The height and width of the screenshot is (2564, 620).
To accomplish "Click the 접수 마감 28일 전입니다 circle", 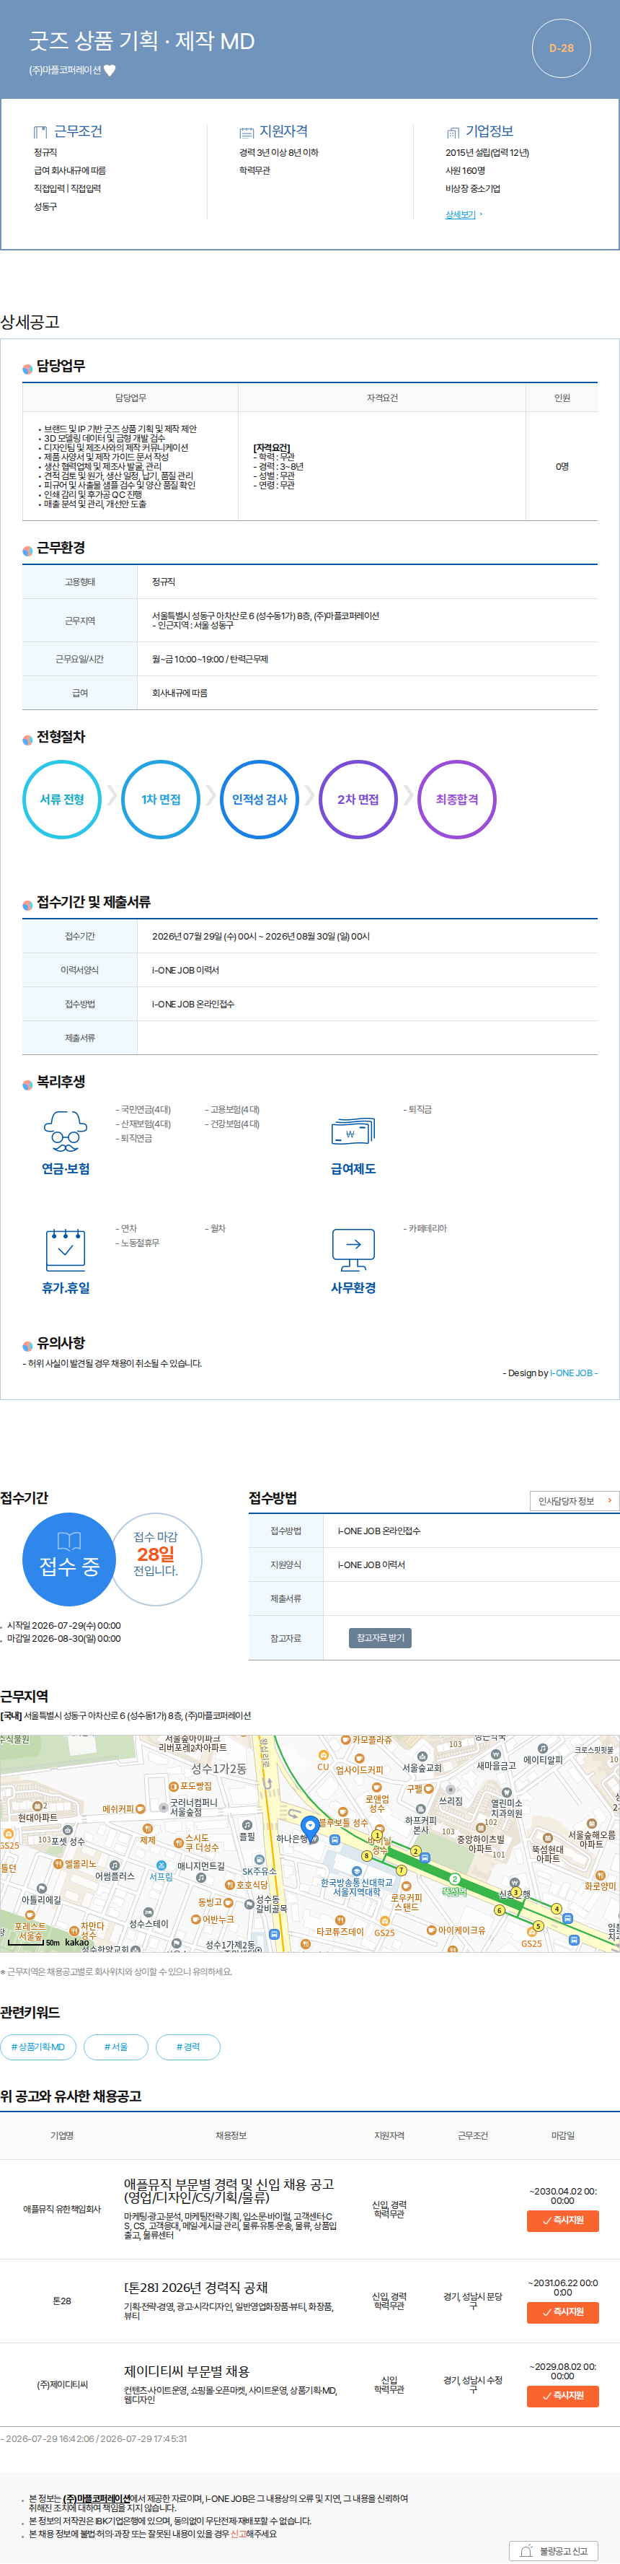I will tap(156, 1559).
